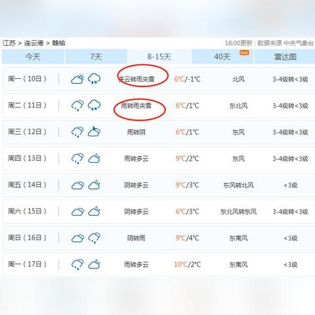Click the cloudy night icon for 周五（14日）
This screenshot has height=315, width=315.
94,185
